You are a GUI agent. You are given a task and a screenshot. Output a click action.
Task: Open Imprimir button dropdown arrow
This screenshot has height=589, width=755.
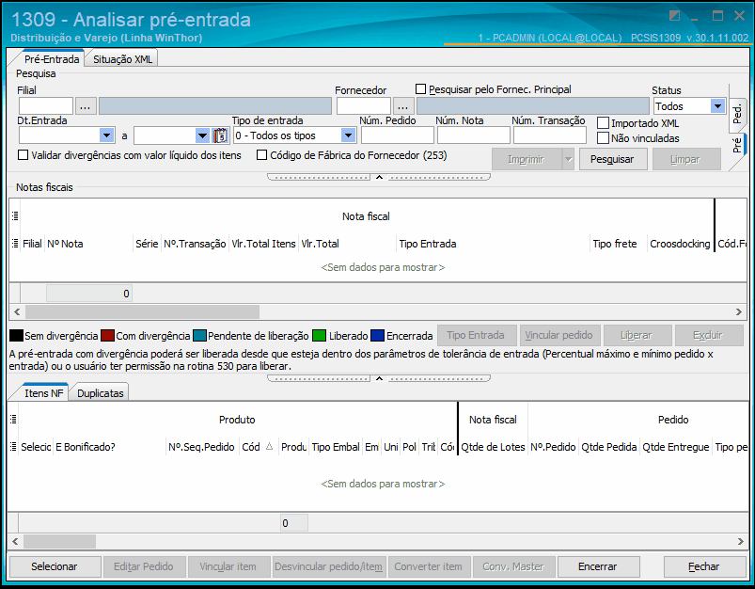[x=568, y=160]
